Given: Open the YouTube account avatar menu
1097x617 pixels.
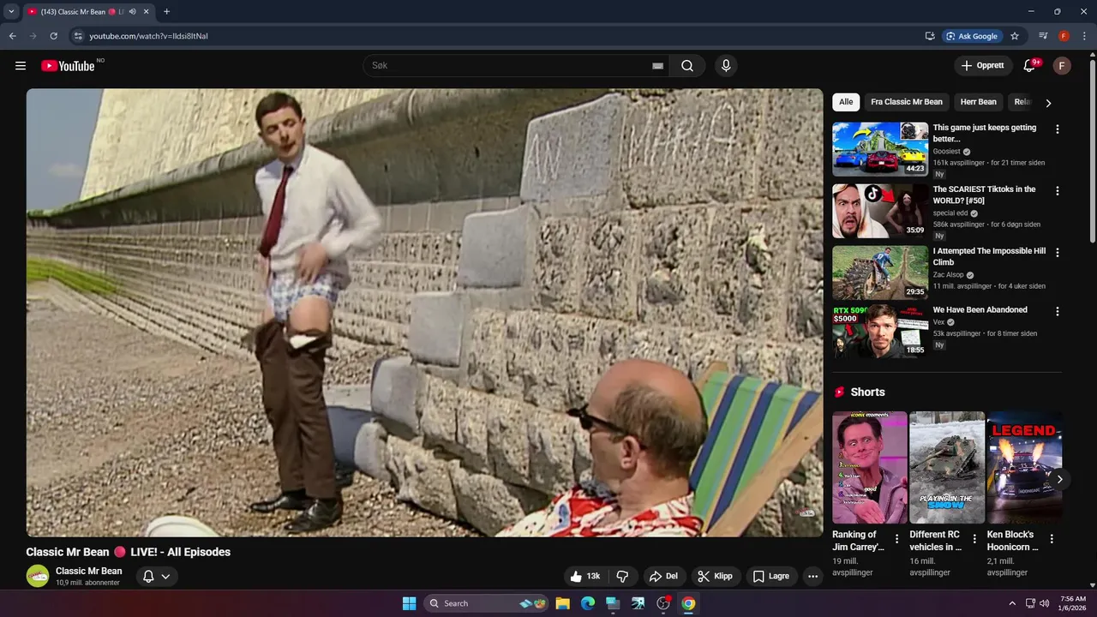Looking at the screenshot, I should pos(1062,66).
